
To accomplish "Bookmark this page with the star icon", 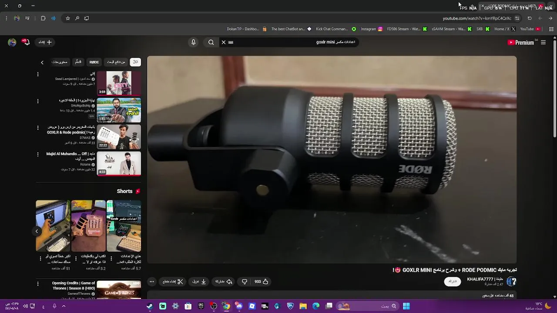I will pos(68,18).
